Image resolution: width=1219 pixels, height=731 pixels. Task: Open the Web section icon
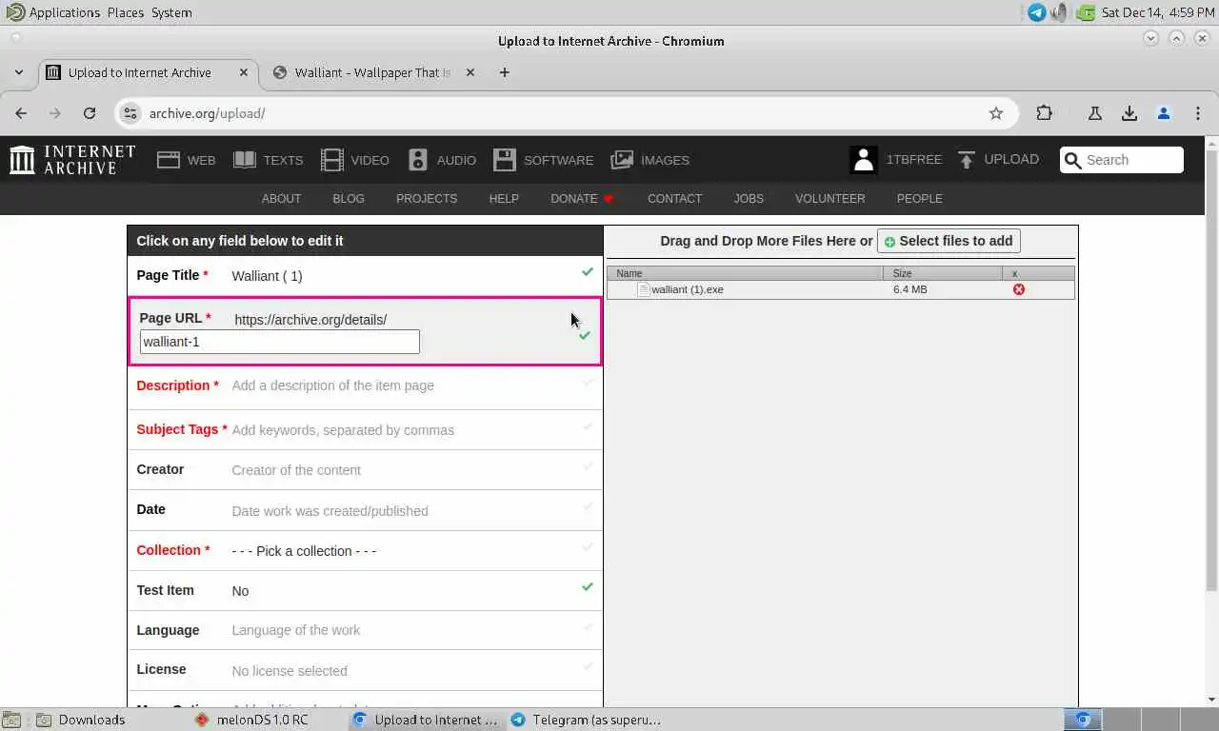(x=169, y=160)
